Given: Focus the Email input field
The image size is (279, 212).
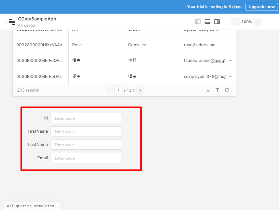Looking at the screenshot, I should [x=86, y=158].
